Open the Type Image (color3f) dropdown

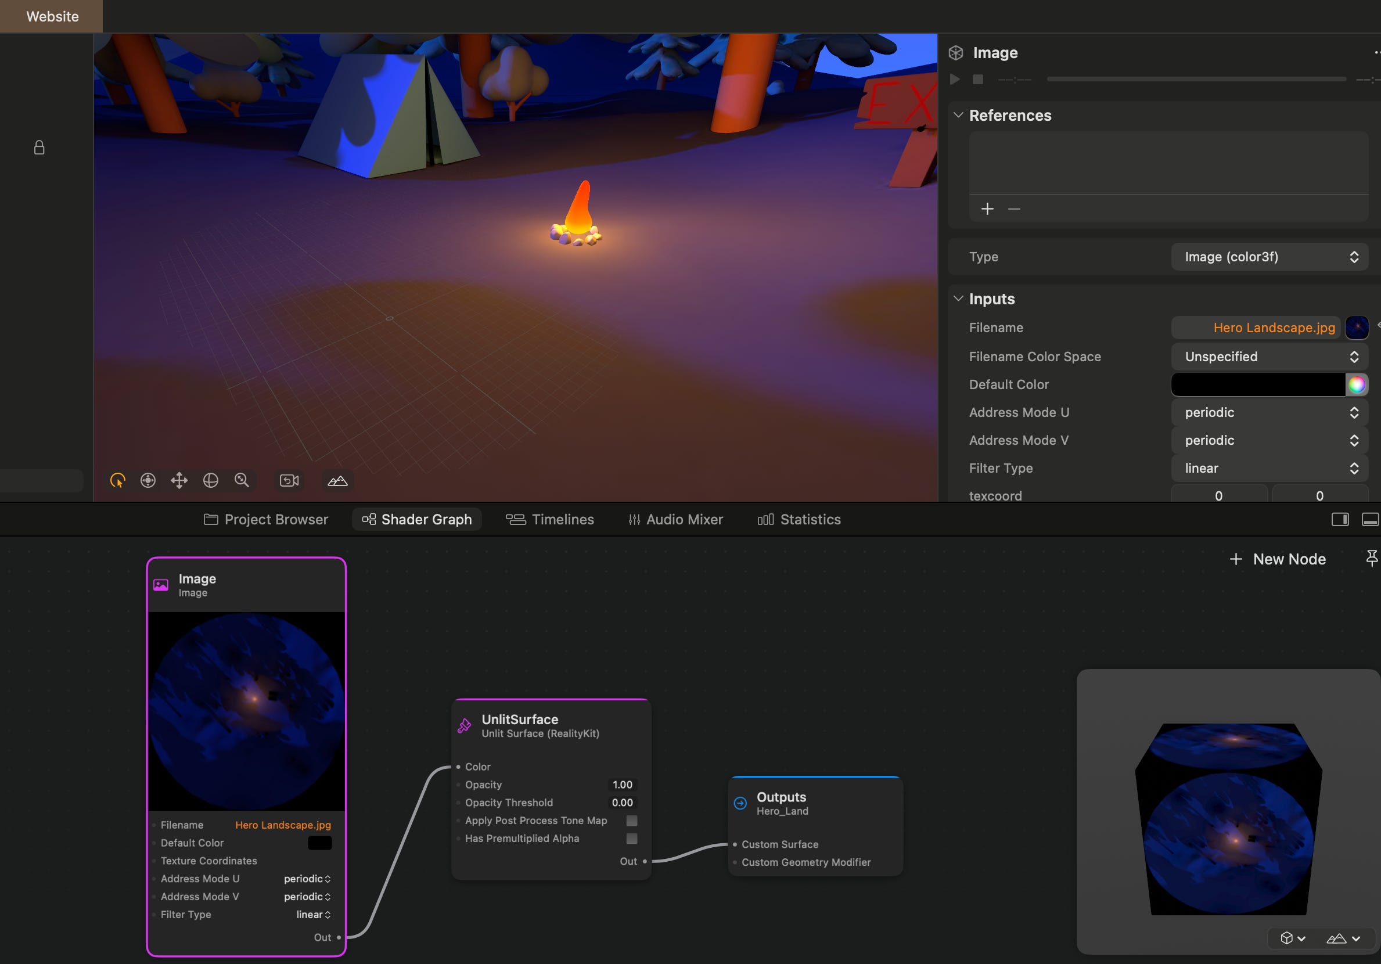click(x=1269, y=257)
